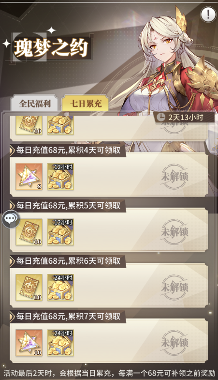This screenshot has width=218, height=380.
Task: Click 未解锁 stamp for 累积4天 reward
Action: (174, 176)
